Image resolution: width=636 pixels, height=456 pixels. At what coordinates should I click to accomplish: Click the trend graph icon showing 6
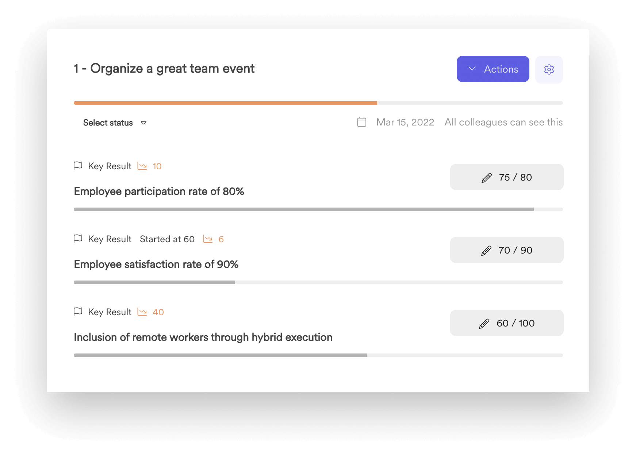pyautogui.click(x=208, y=239)
